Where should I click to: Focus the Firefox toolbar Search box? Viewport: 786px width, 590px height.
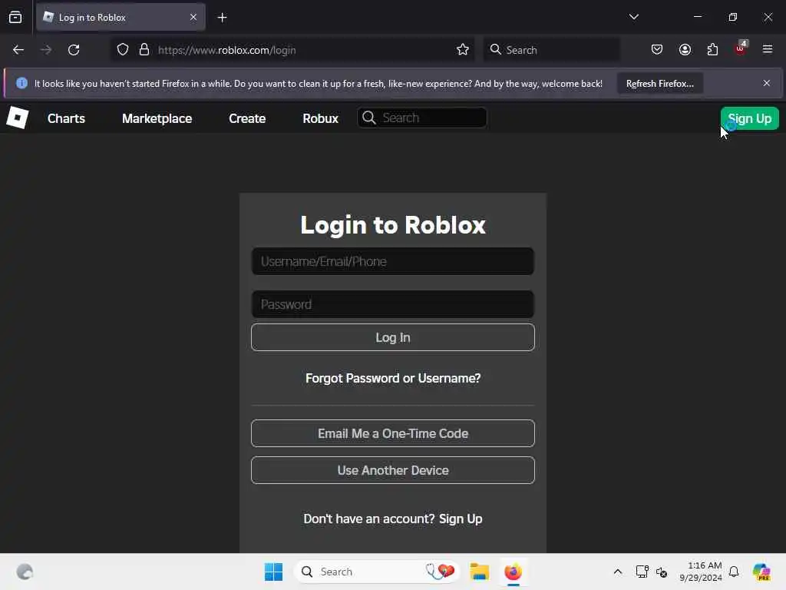point(551,50)
